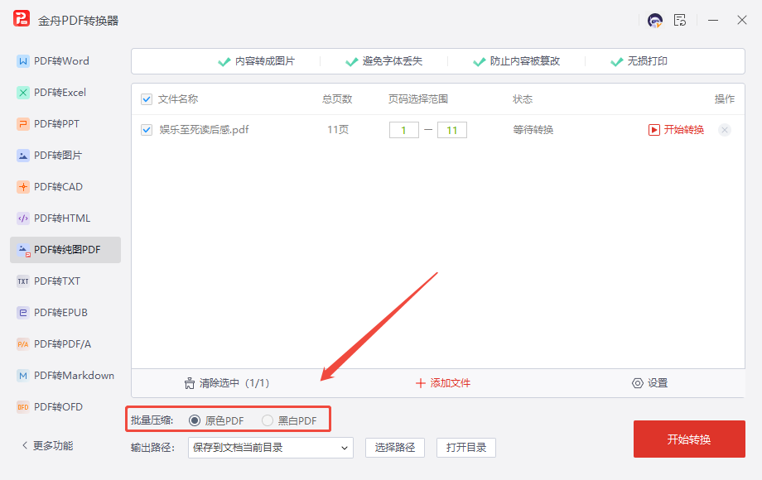Toggle the select-all checkbox beside 文件名称
The width and height of the screenshot is (762, 480).
147,99
